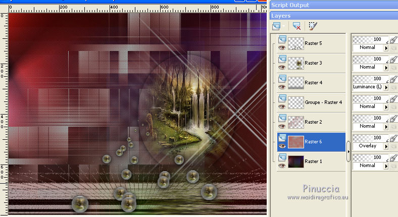
Task: Click the layer type icon of Raster 1
Action: pyautogui.click(x=282, y=157)
